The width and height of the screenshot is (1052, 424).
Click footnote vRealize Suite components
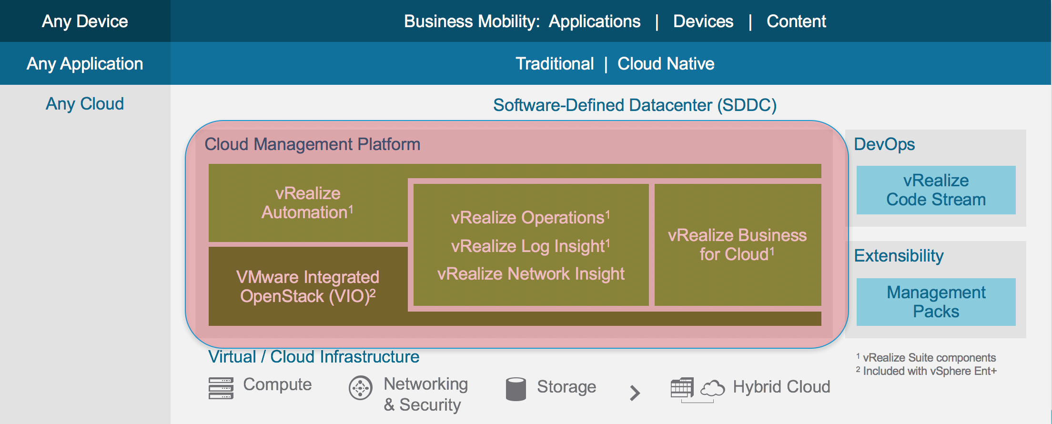pos(926,358)
